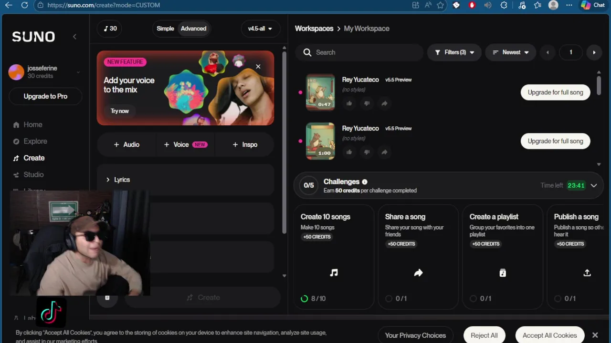Share the 0:47 Rey Yucateco song

[x=384, y=103]
